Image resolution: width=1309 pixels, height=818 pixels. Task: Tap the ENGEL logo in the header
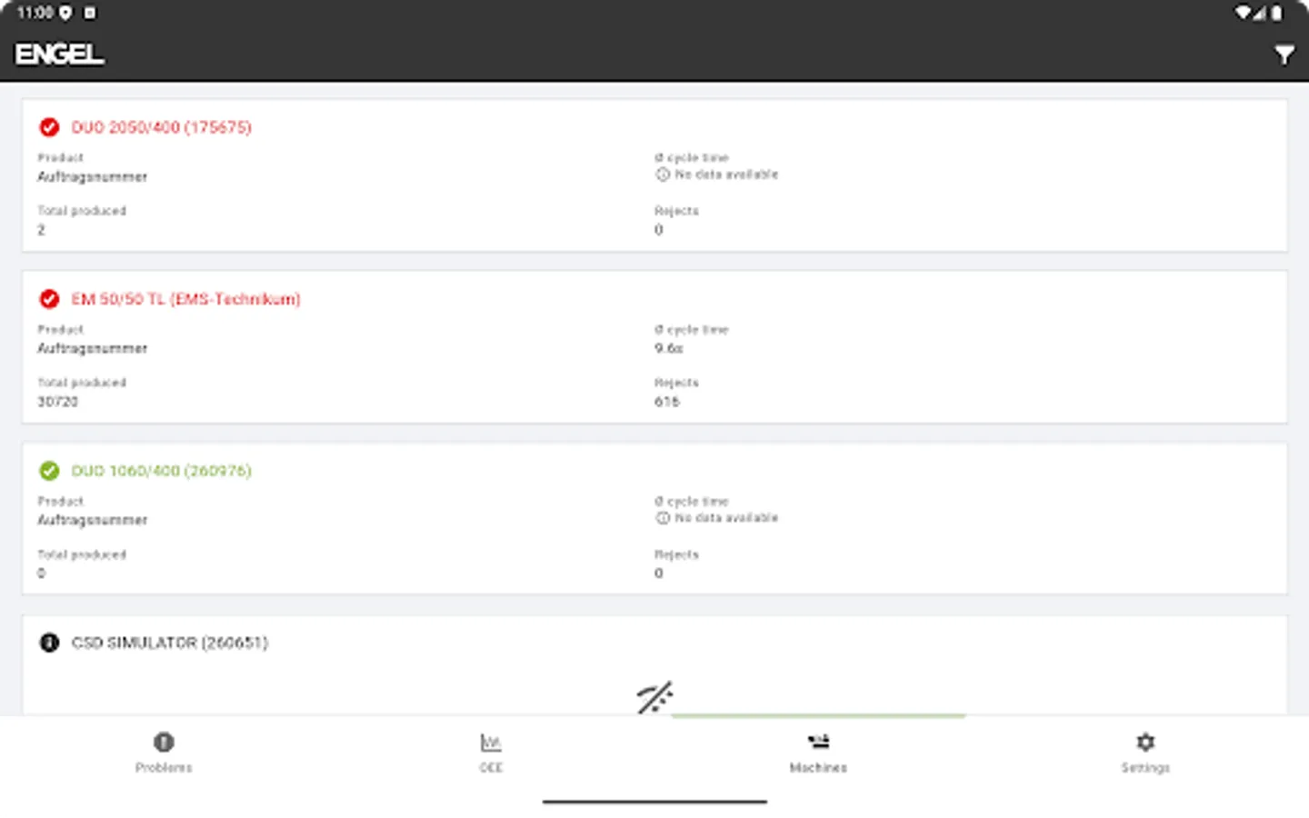(x=58, y=55)
